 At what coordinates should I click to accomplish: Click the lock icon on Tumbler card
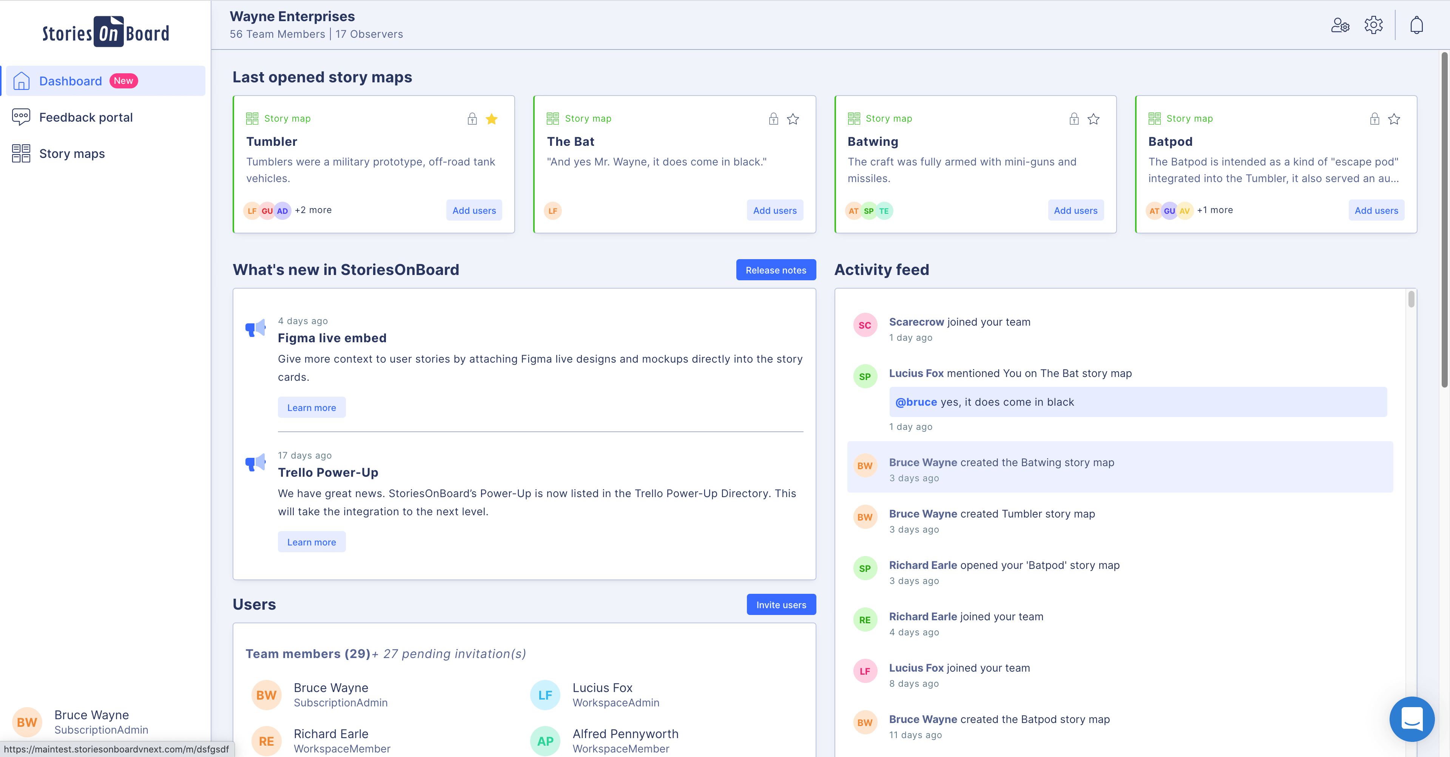point(472,119)
